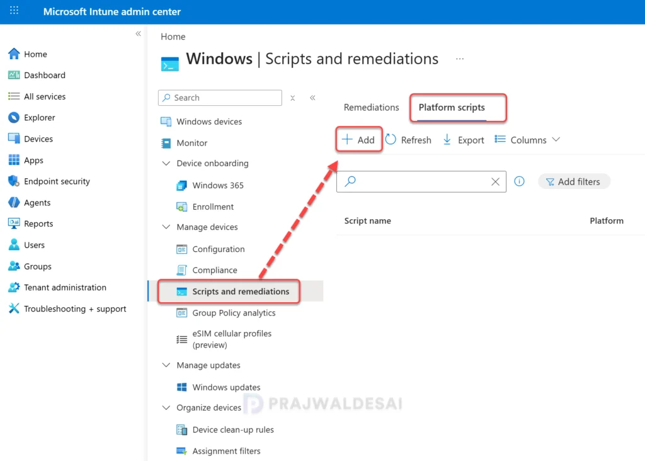Click the info icon beside the search box

coord(519,181)
